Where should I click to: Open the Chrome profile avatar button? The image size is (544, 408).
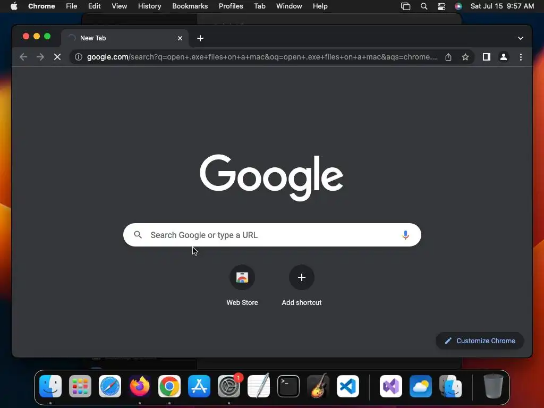(x=504, y=57)
